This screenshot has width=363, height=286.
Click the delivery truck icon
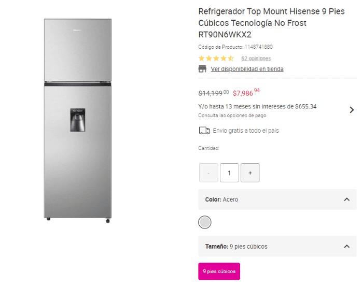click(204, 131)
